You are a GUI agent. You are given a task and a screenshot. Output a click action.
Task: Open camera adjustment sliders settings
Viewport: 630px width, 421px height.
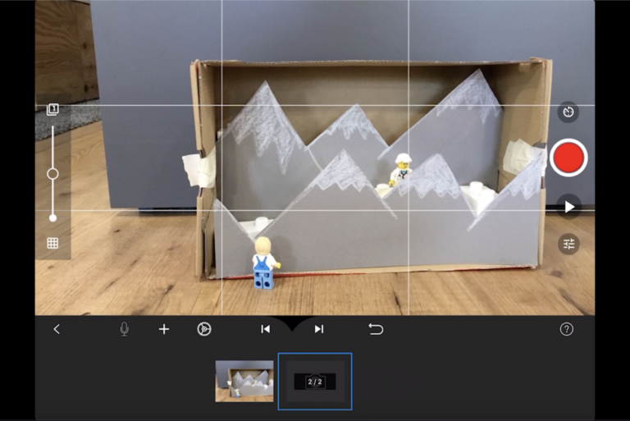[x=568, y=244]
